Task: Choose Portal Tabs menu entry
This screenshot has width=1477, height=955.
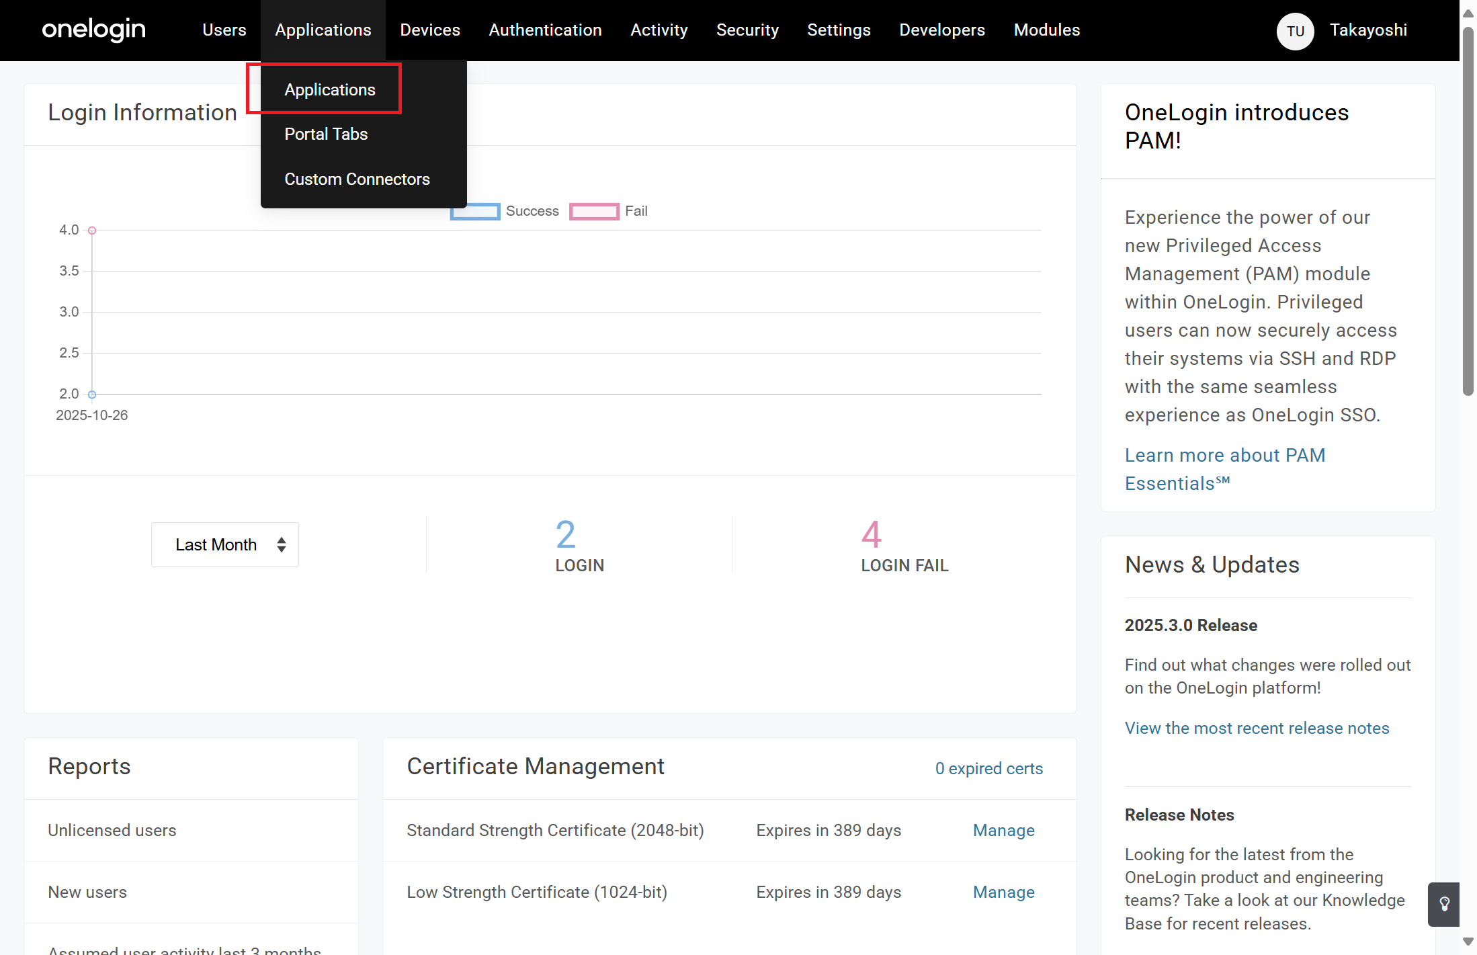Action: tap(326, 134)
